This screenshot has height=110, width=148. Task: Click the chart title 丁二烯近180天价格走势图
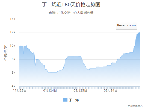(x=71, y=5)
